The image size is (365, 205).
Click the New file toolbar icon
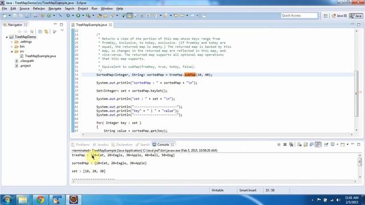tap(5, 15)
